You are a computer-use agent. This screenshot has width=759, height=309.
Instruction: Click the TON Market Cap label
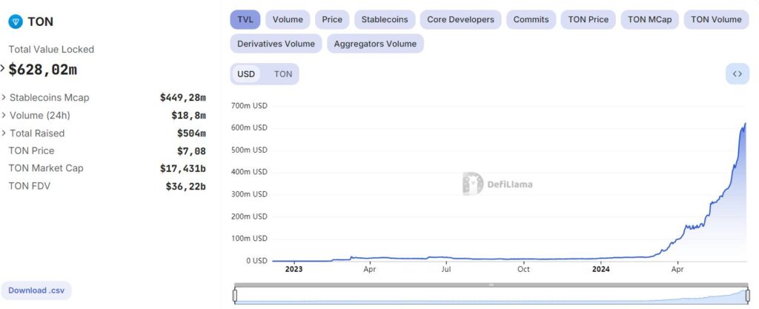pyautogui.click(x=46, y=168)
